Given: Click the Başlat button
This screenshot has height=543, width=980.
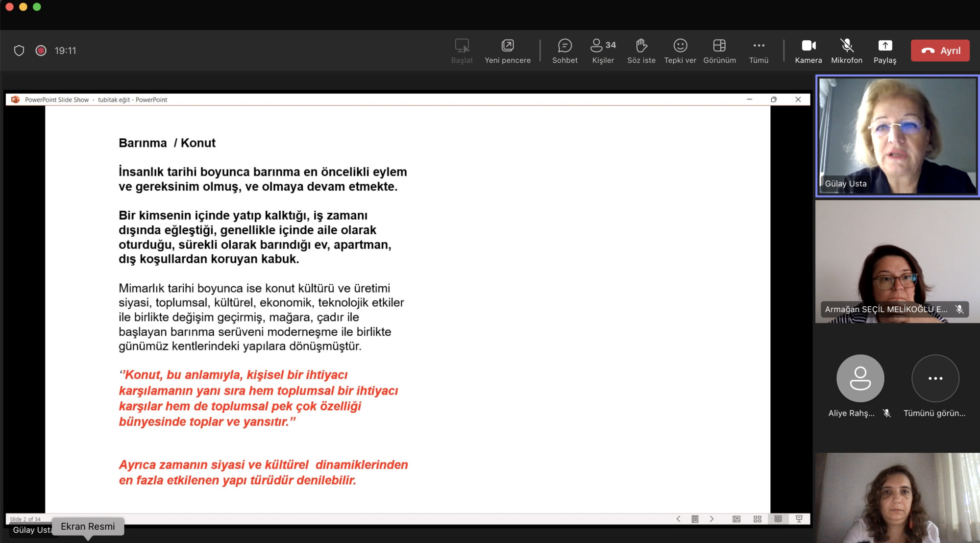Looking at the screenshot, I should 462,51.
